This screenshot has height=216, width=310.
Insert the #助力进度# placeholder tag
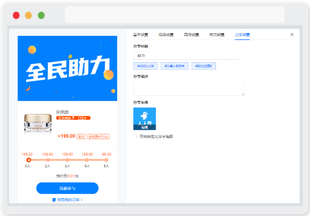(203, 66)
